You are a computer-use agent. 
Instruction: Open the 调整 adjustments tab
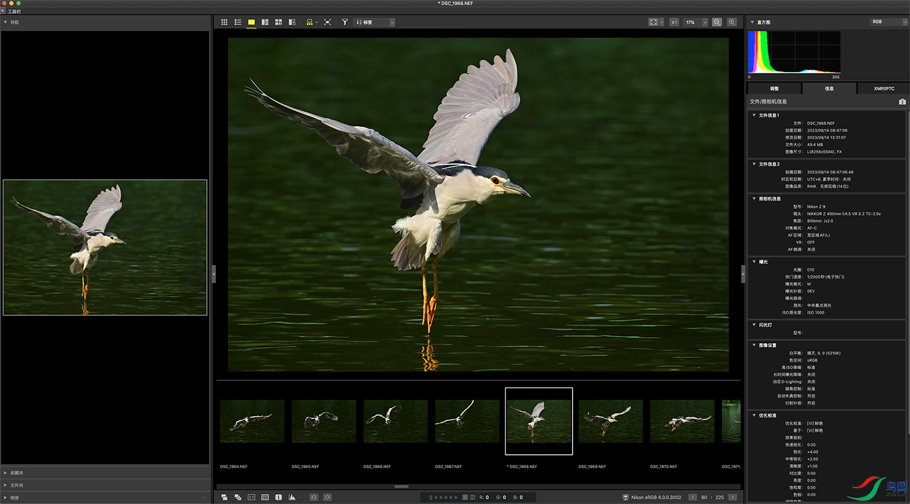(774, 89)
